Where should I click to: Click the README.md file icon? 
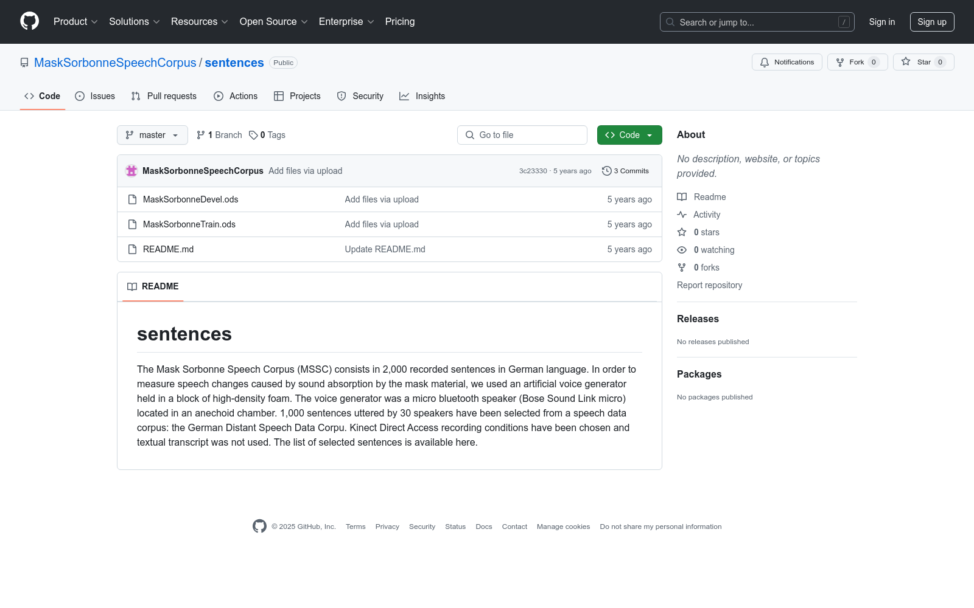pos(132,249)
